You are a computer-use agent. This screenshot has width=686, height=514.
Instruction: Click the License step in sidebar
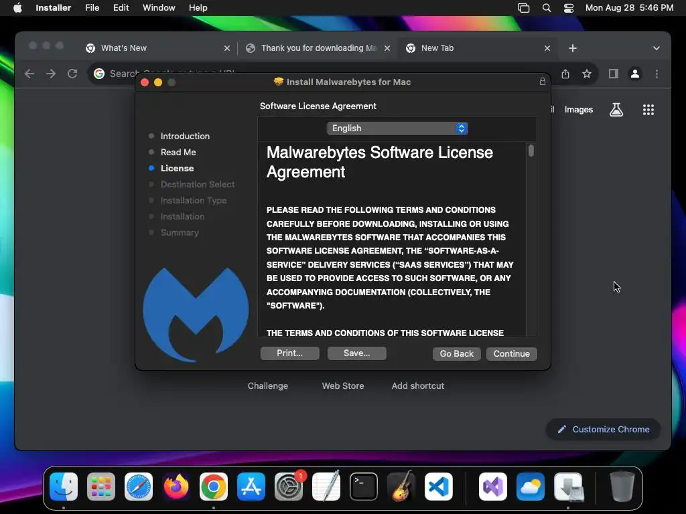pos(177,168)
